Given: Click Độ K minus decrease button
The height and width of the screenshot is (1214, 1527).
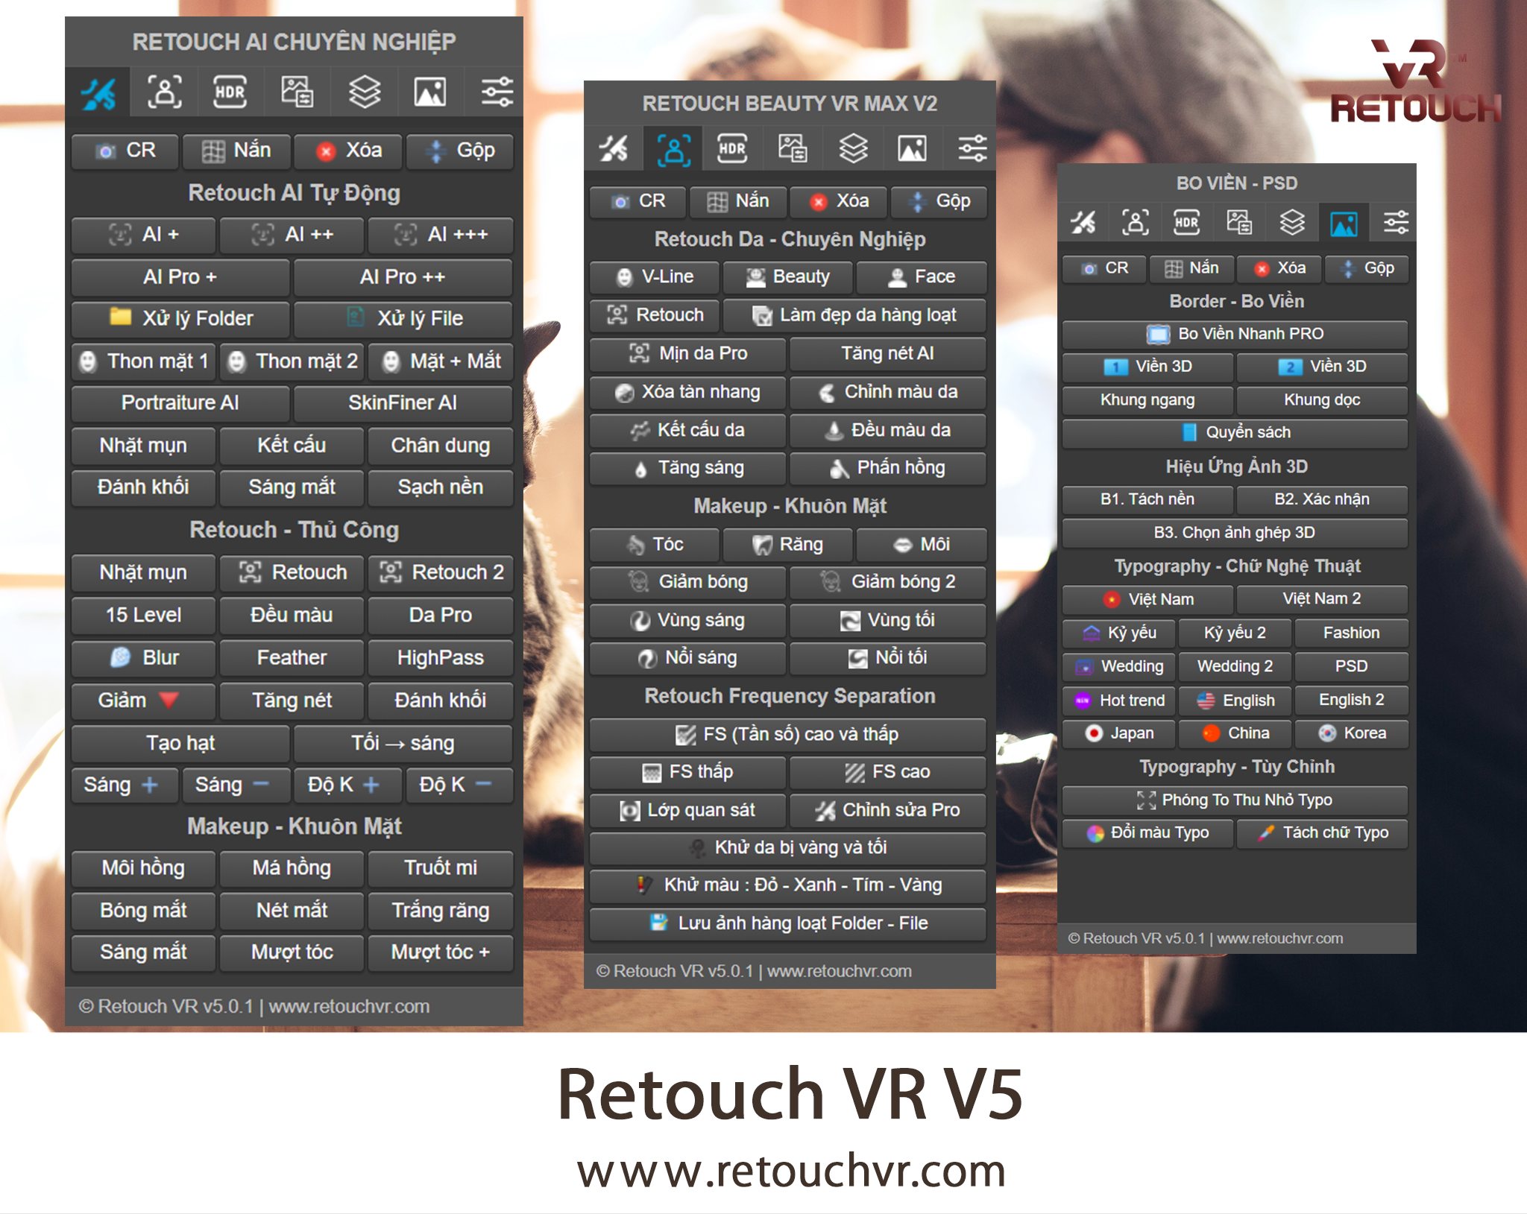Looking at the screenshot, I should [458, 785].
